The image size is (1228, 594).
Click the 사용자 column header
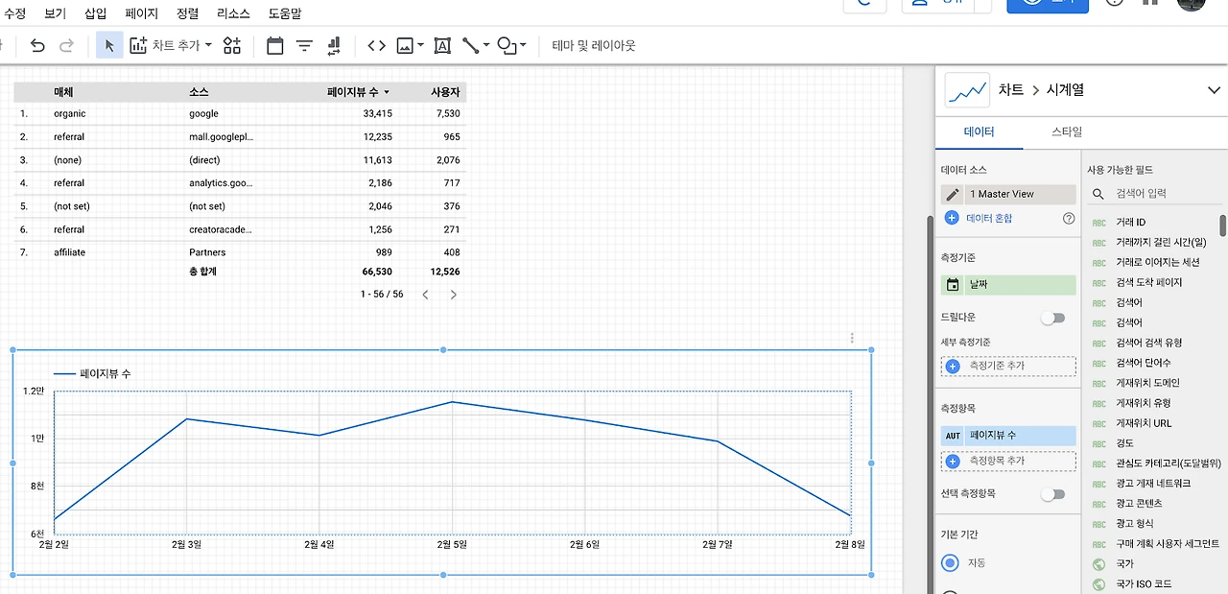pyautogui.click(x=445, y=92)
